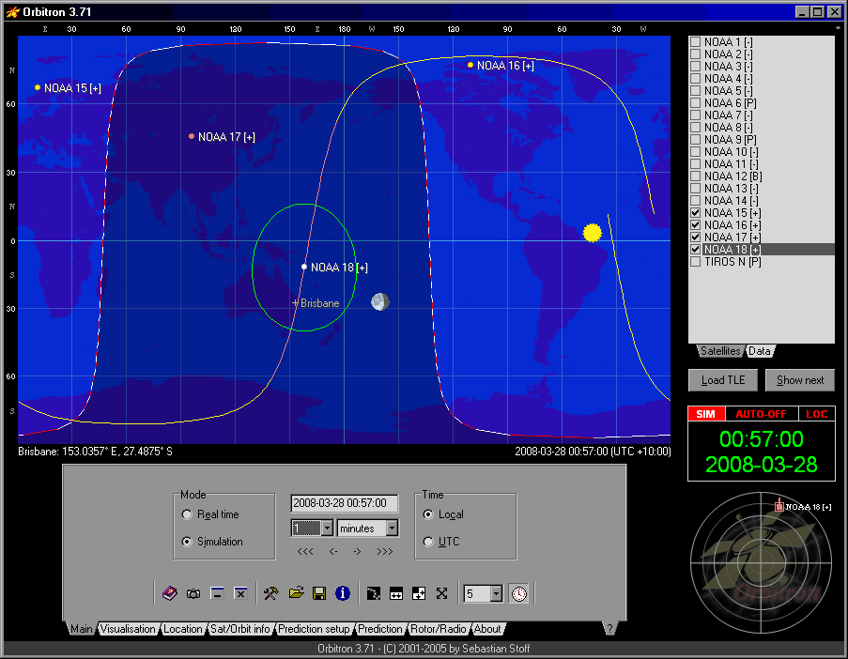The width and height of the screenshot is (848, 659).
Task: Open the dropdown showing 5 in toolbar
Action: click(496, 593)
